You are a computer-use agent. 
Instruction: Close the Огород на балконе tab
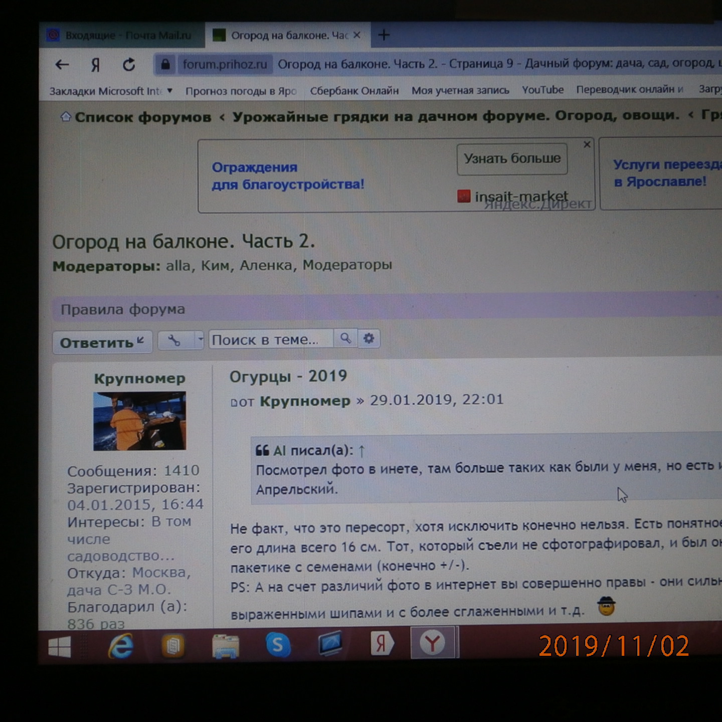356,35
